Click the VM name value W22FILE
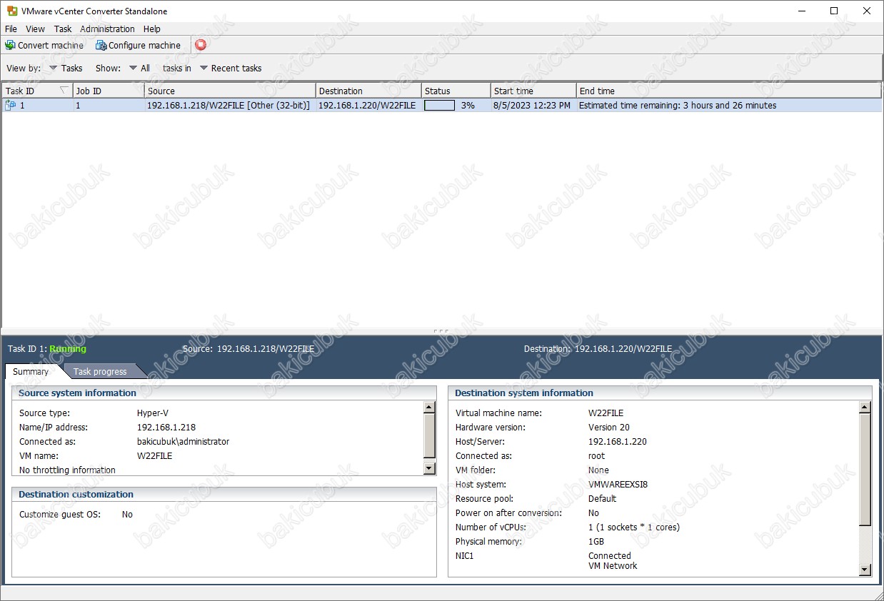Viewport: 884px width, 601px height. pos(155,456)
